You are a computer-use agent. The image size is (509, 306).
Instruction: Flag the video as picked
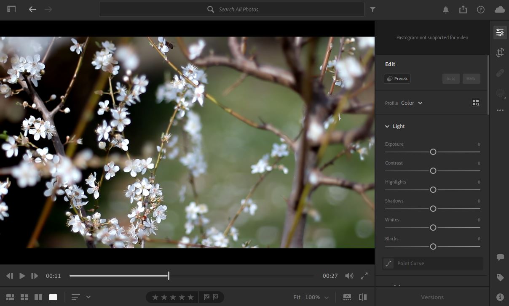[206, 297]
